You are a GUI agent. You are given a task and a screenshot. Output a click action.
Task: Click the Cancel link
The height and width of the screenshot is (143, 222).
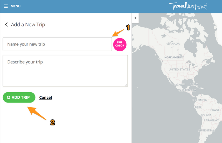coord(46,98)
